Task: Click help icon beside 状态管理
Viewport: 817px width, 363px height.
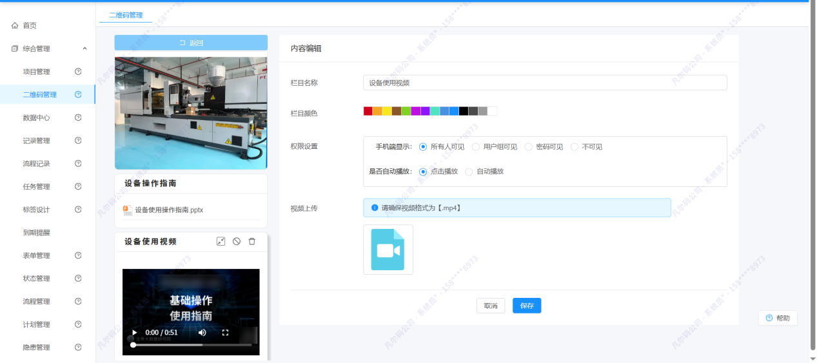Action: click(x=78, y=279)
